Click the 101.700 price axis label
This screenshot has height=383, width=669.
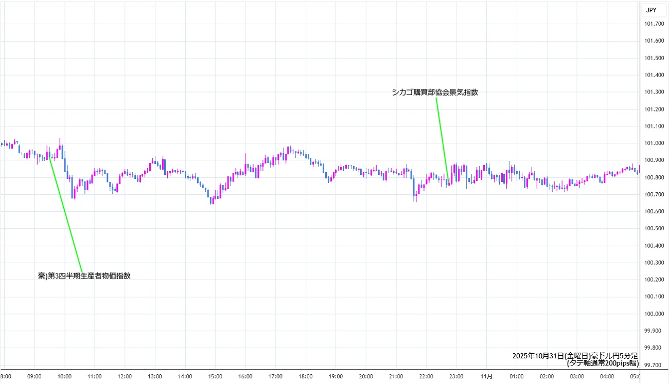click(654, 24)
